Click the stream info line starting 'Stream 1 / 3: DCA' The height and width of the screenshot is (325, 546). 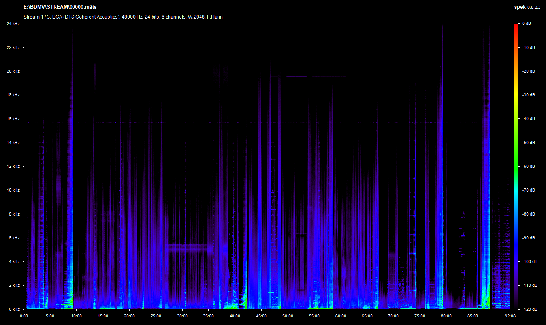click(x=123, y=17)
